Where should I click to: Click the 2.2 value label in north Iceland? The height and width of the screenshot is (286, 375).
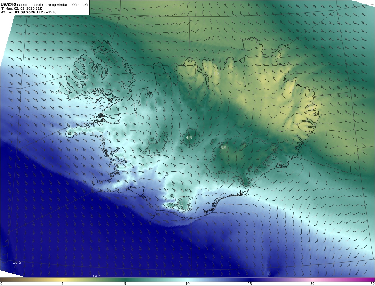click(216, 74)
